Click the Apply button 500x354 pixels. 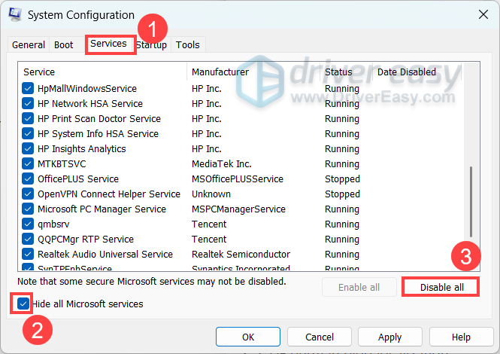point(389,337)
